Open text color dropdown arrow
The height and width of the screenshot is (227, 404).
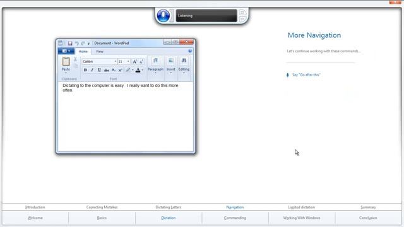(x=143, y=70)
